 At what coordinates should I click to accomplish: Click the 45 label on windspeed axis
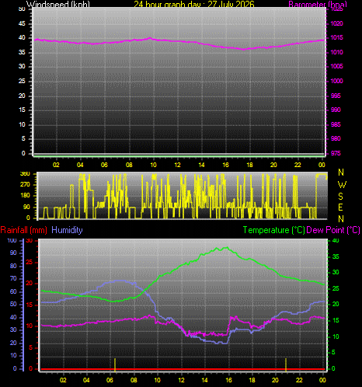point(22,23)
